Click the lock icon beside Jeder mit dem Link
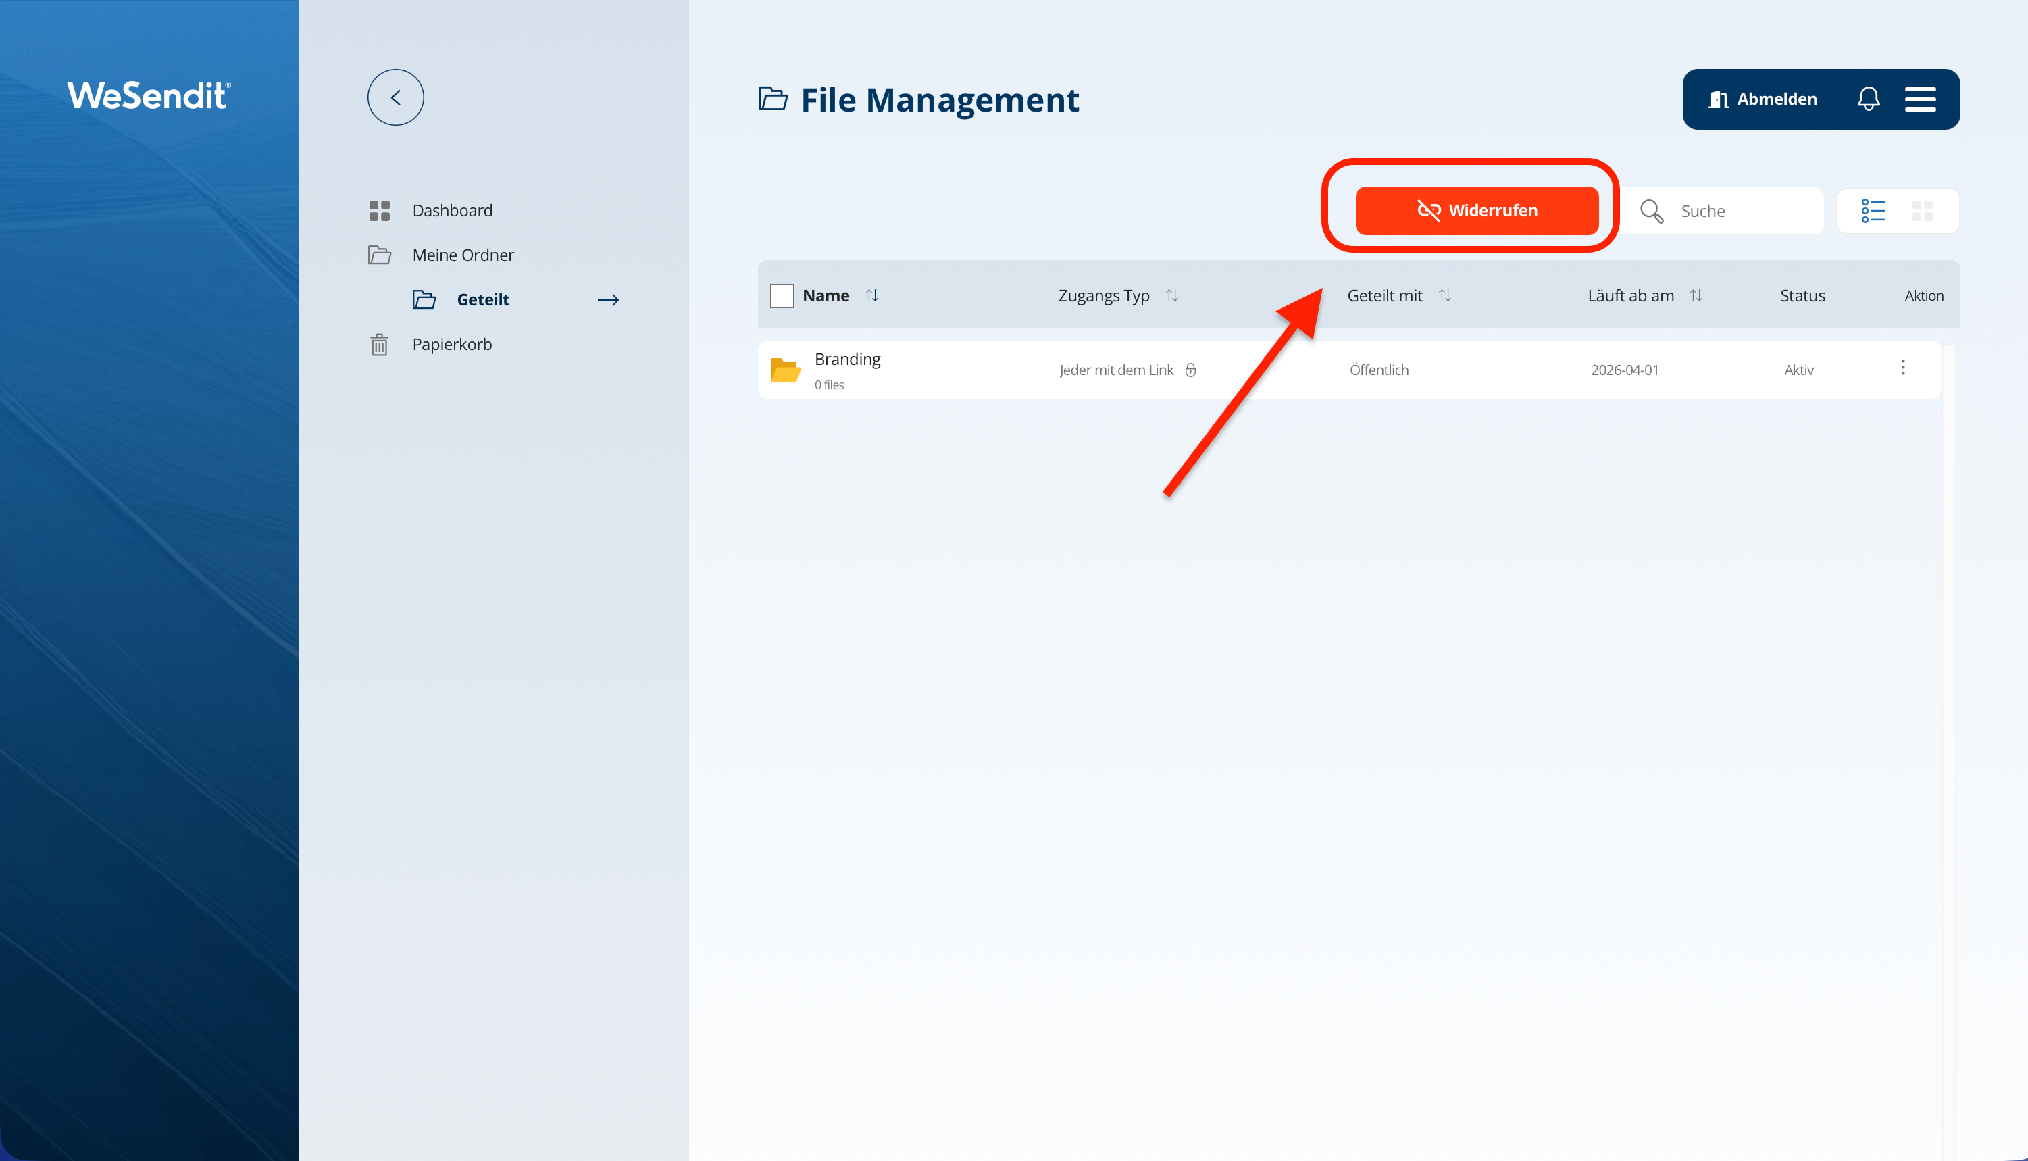Viewport: 2028px width, 1161px height. click(1190, 370)
